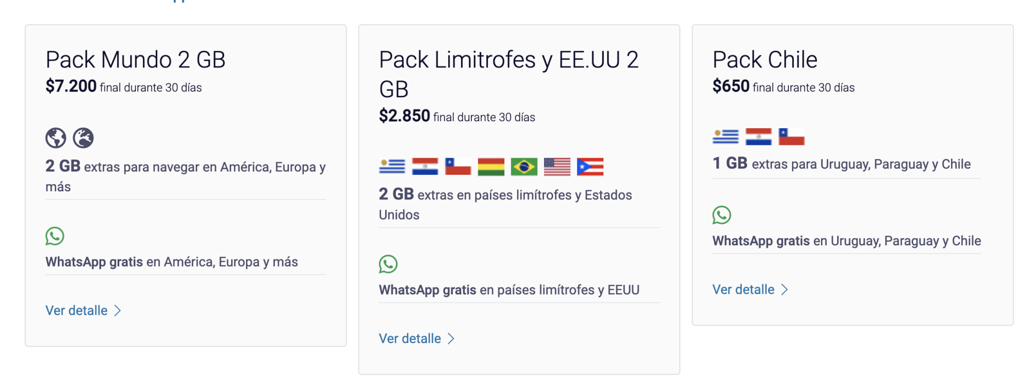Expand details chevron on Pack Mundo card
The height and width of the screenshot is (381, 1027).
click(x=118, y=310)
